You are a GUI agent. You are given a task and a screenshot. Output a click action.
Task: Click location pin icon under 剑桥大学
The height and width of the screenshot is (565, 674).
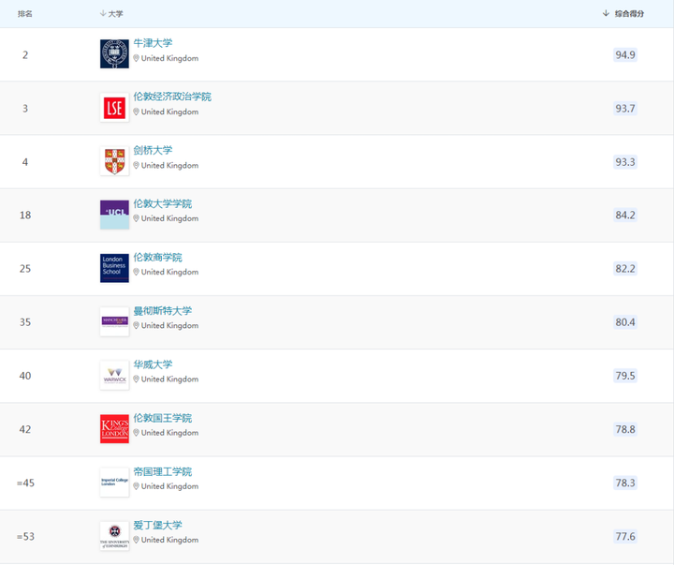coord(137,165)
